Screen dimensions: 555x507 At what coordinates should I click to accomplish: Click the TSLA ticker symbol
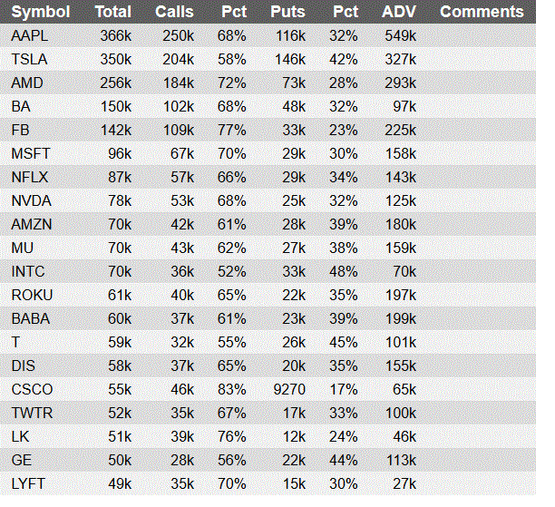[x=29, y=59]
